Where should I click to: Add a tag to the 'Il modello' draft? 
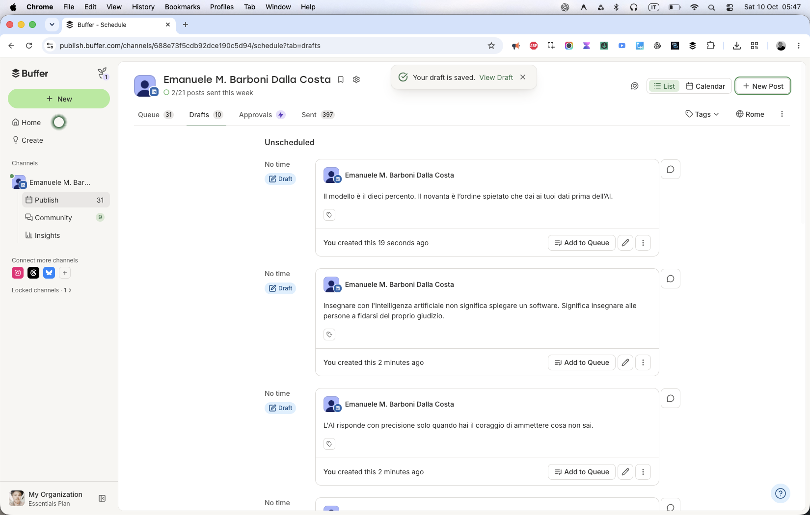pyautogui.click(x=329, y=215)
